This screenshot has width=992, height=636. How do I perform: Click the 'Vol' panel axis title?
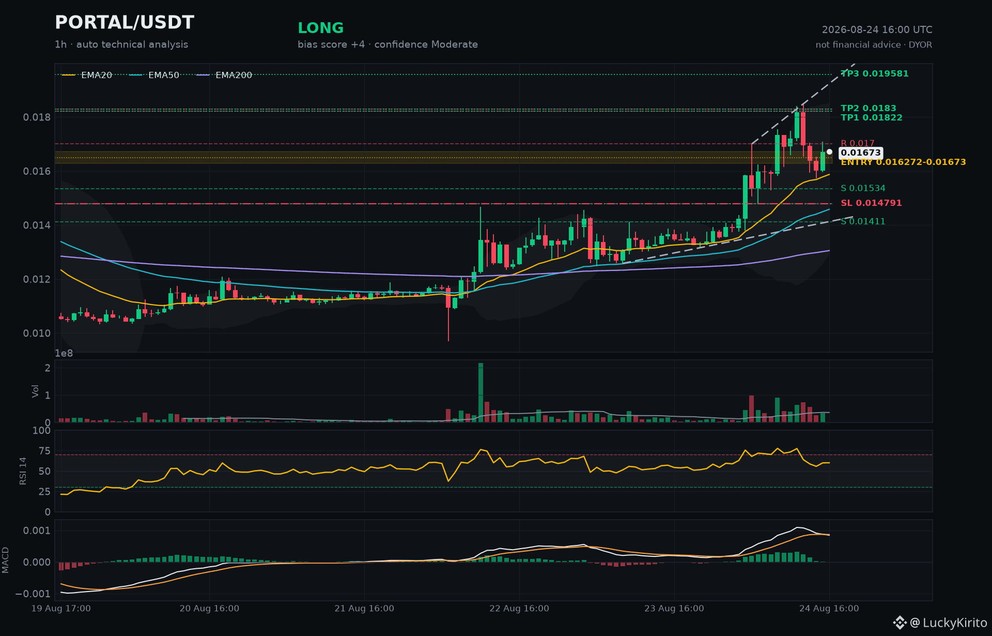pyautogui.click(x=36, y=391)
